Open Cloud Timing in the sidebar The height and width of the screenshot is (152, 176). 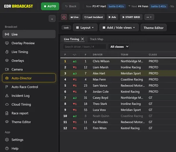pyautogui.click(x=29, y=105)
